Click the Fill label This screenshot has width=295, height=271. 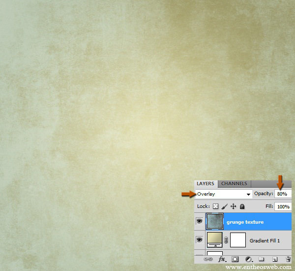tap(269, 206)
